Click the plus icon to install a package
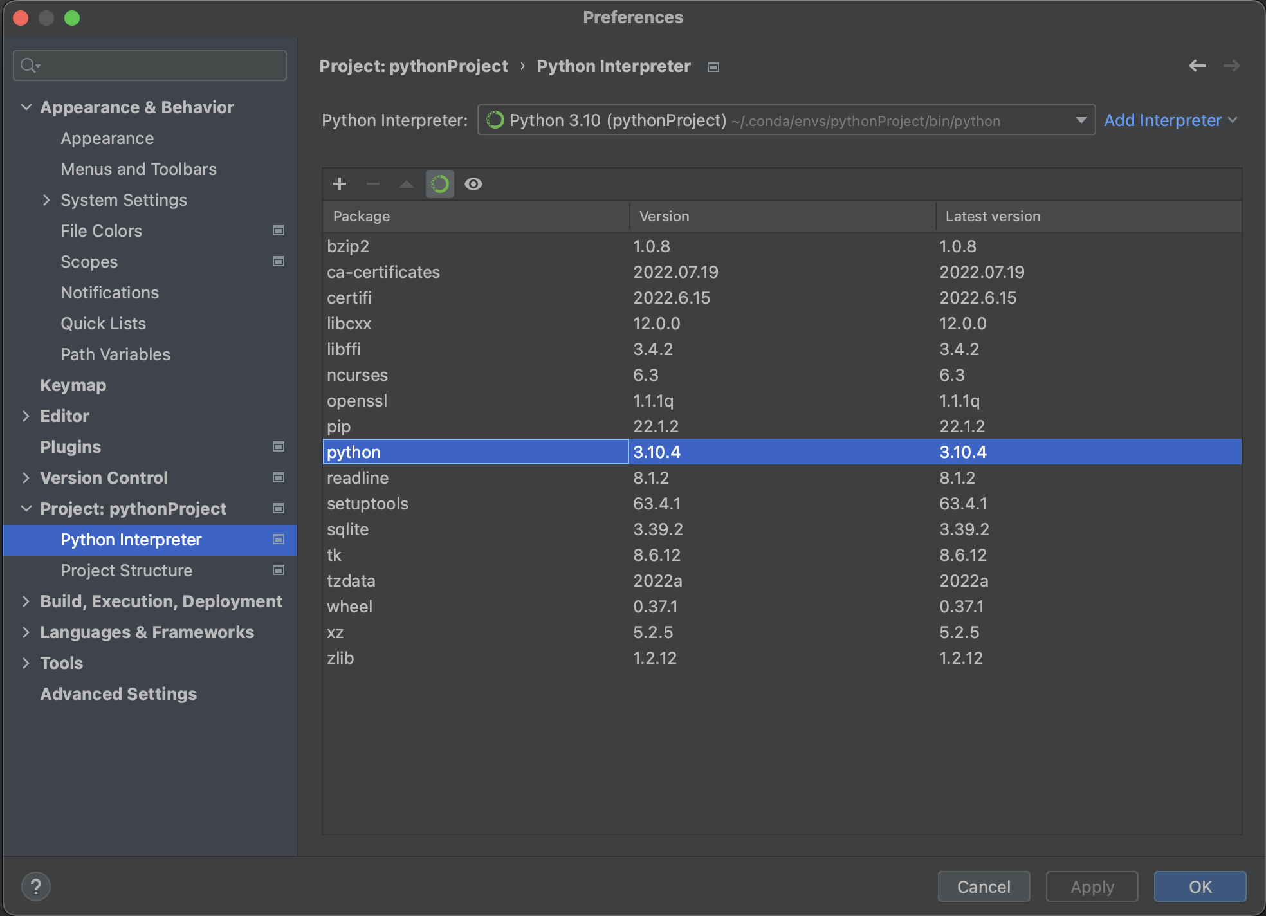The image size is (1266, 916). pos(340,184)
